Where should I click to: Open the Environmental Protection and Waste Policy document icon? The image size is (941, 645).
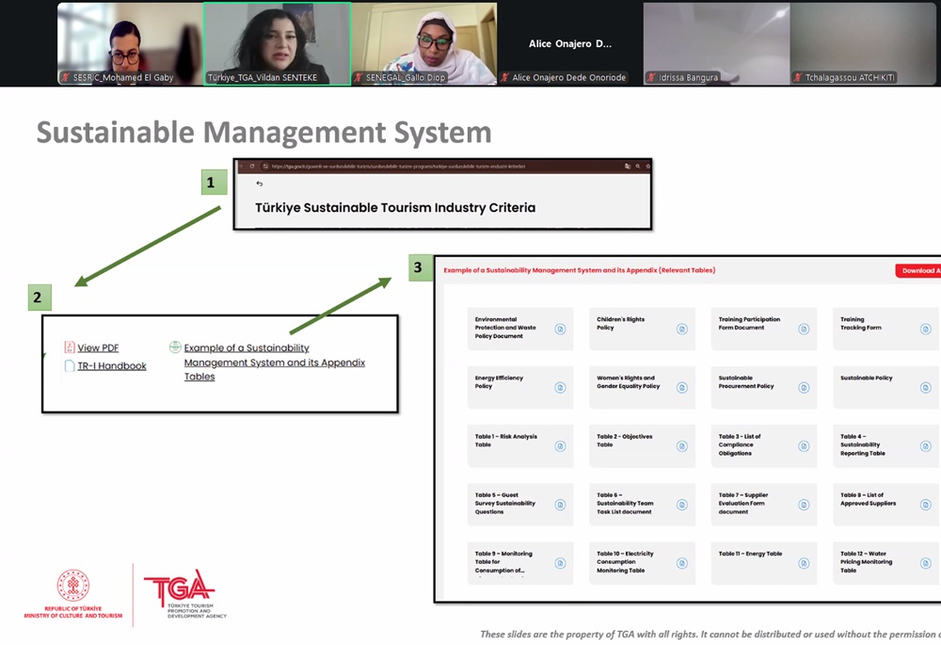click(560, 329)
